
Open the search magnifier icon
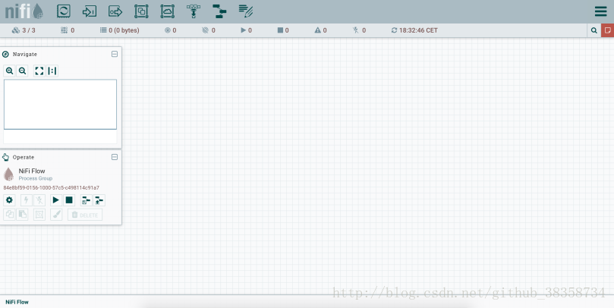(x=594, y=30)
